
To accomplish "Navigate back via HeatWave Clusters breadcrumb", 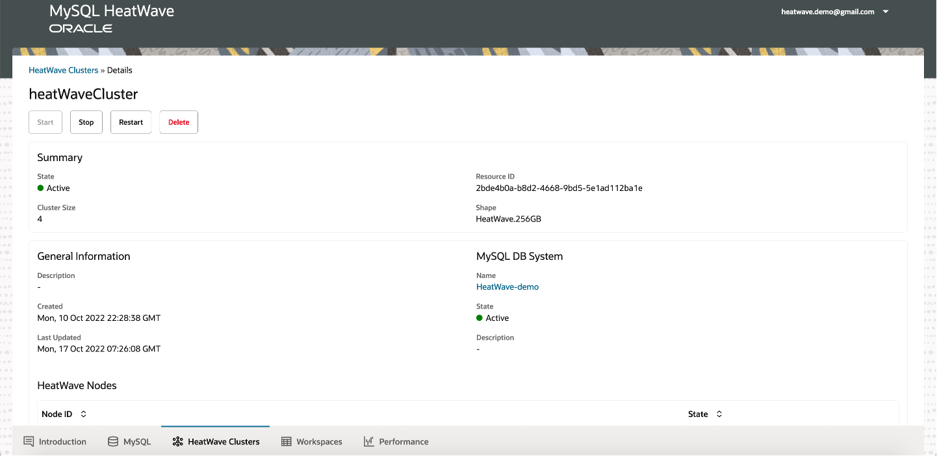I will [x=63, y=70].
